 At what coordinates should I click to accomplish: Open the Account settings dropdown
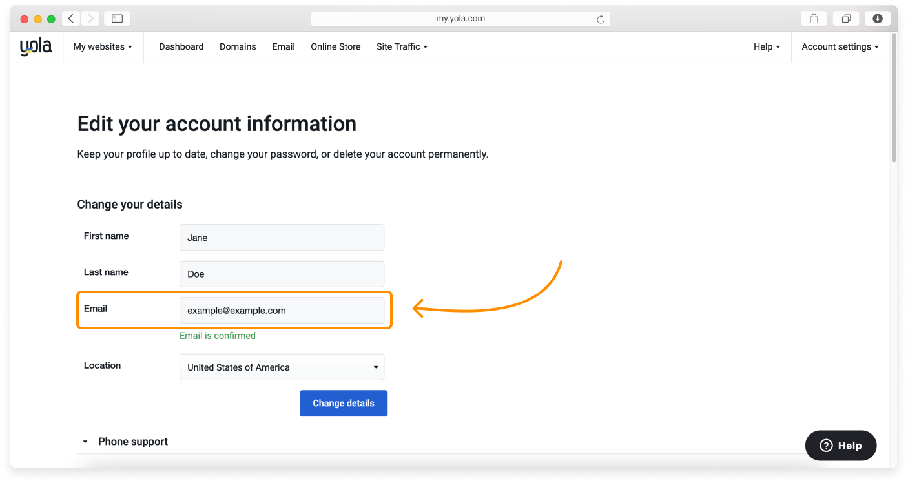839,46
